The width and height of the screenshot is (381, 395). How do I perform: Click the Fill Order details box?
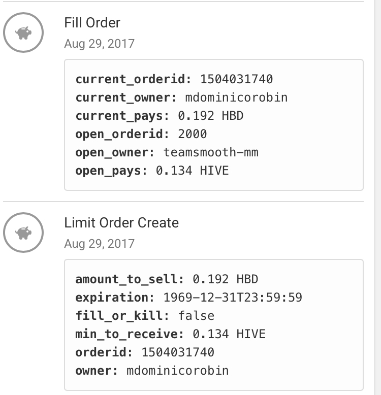[x=214, y=125]
